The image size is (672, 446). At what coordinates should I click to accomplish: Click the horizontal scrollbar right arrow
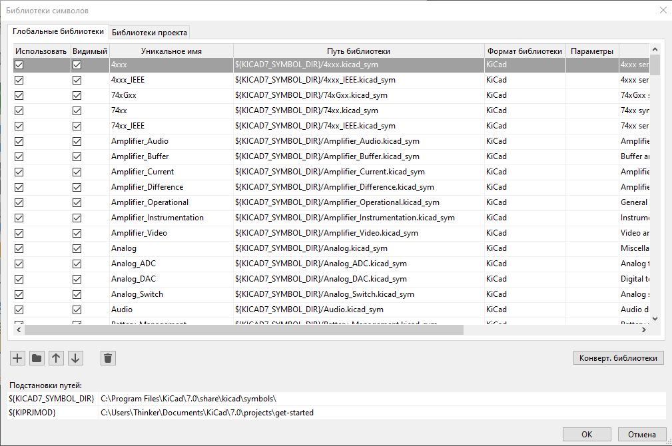644,330
